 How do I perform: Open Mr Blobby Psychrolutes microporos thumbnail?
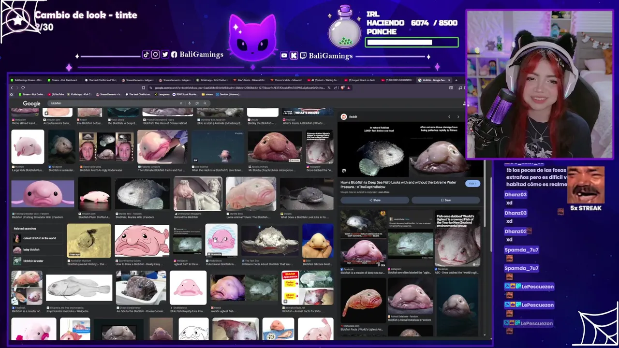[275, 146]
